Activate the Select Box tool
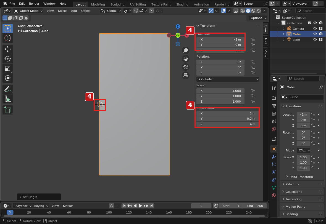This screenshot has width=326, height=224. tap(8, 29)
